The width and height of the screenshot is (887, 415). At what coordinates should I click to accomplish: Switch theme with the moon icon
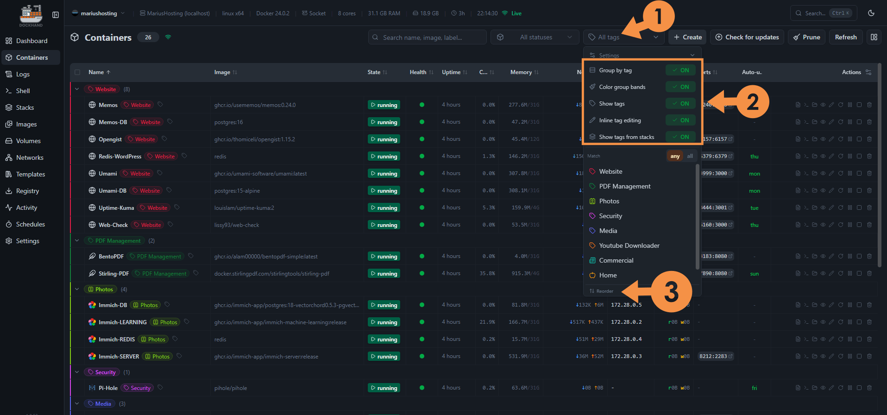[x=871, y=13]
